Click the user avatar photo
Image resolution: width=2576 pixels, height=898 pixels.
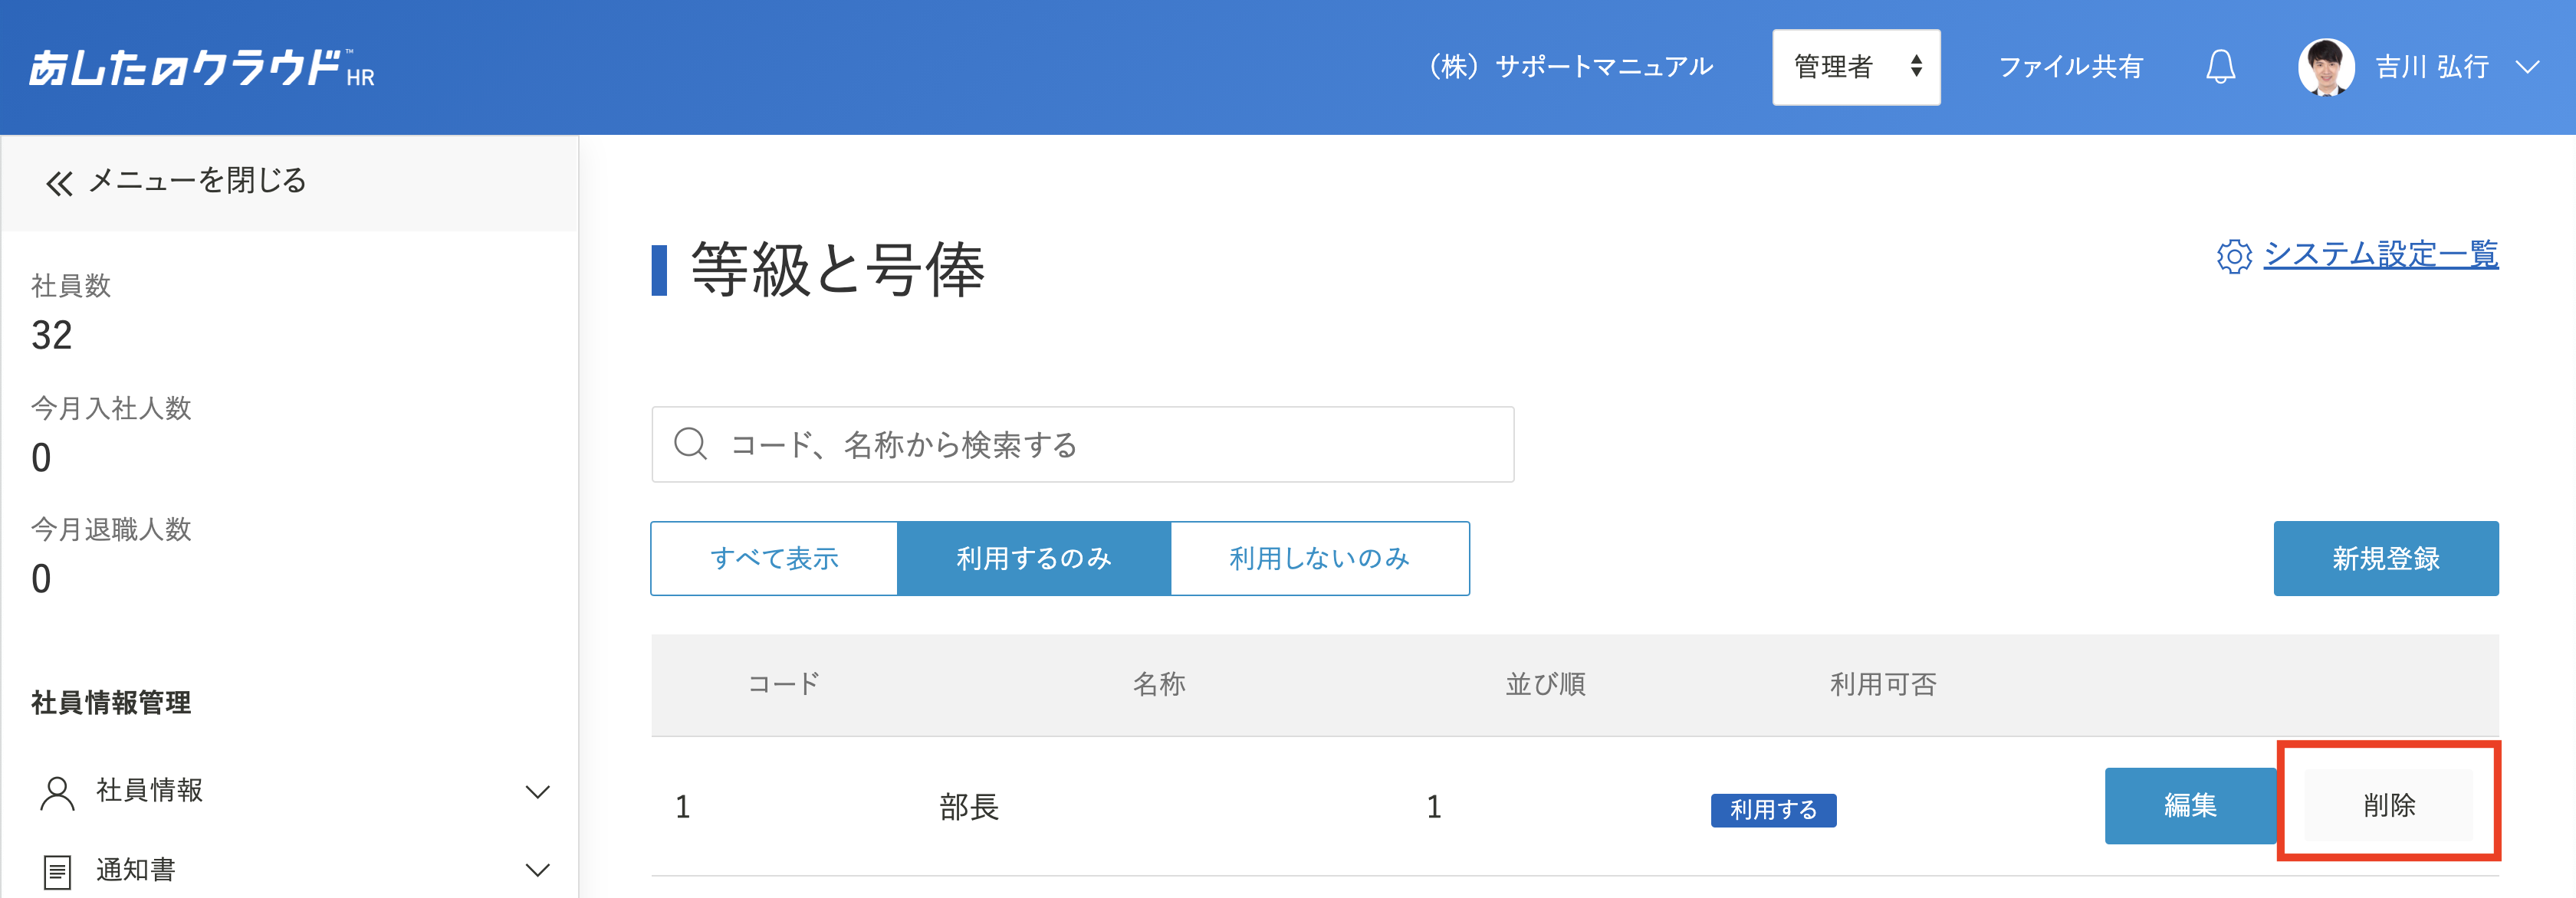[x=2326, y=67]
